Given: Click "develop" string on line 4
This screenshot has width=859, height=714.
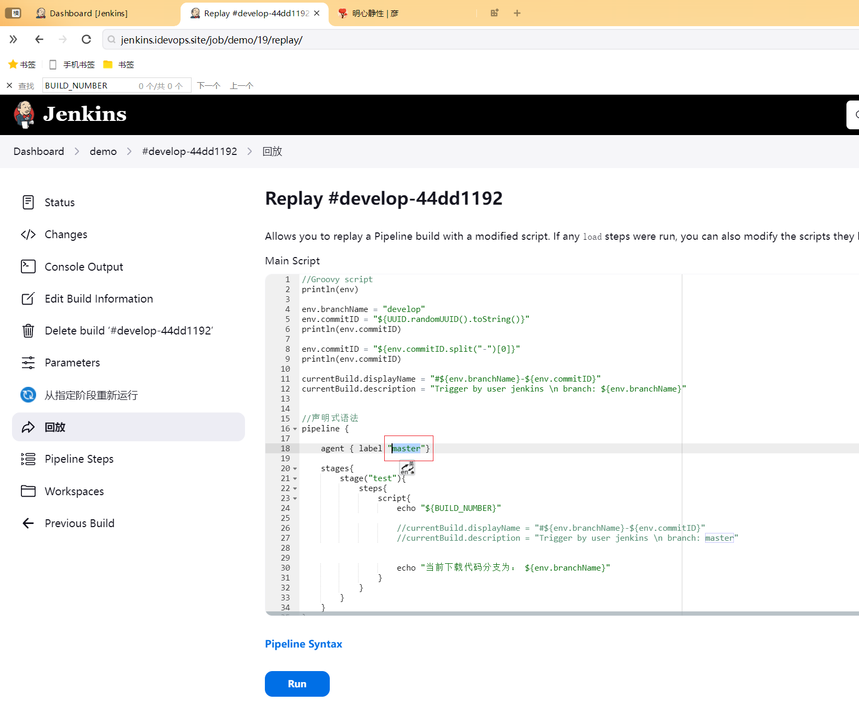Looking at the screenshot, I should (x=404, y=309).
